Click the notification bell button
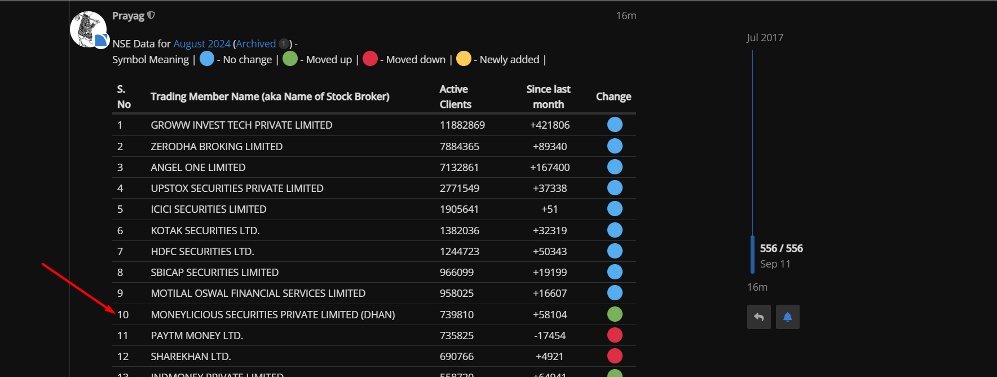 point(788,317)
